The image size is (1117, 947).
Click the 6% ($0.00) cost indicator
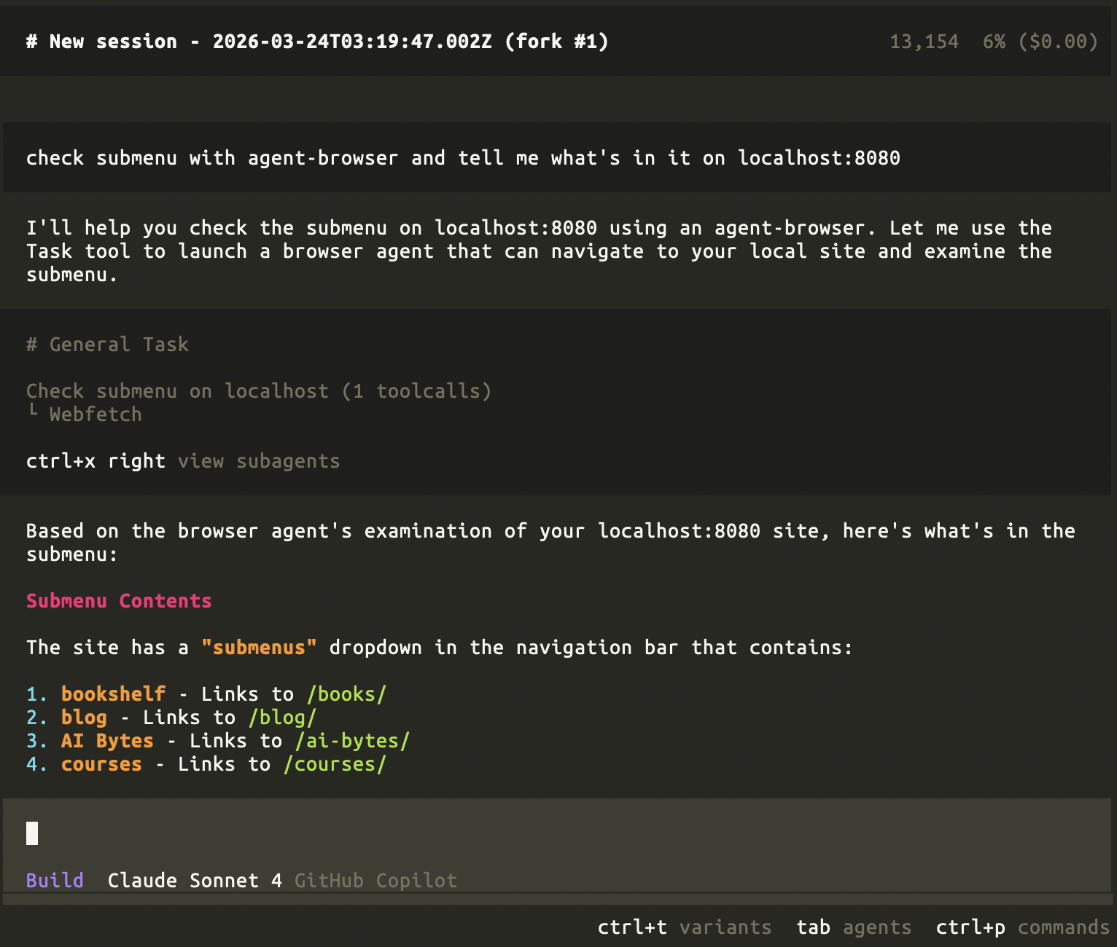[1040, 41]
